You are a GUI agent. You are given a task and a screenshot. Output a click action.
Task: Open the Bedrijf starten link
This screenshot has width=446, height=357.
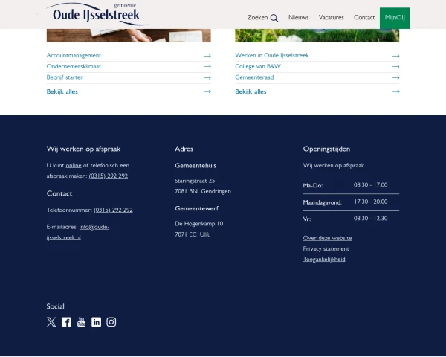click(x=65, y=77)
